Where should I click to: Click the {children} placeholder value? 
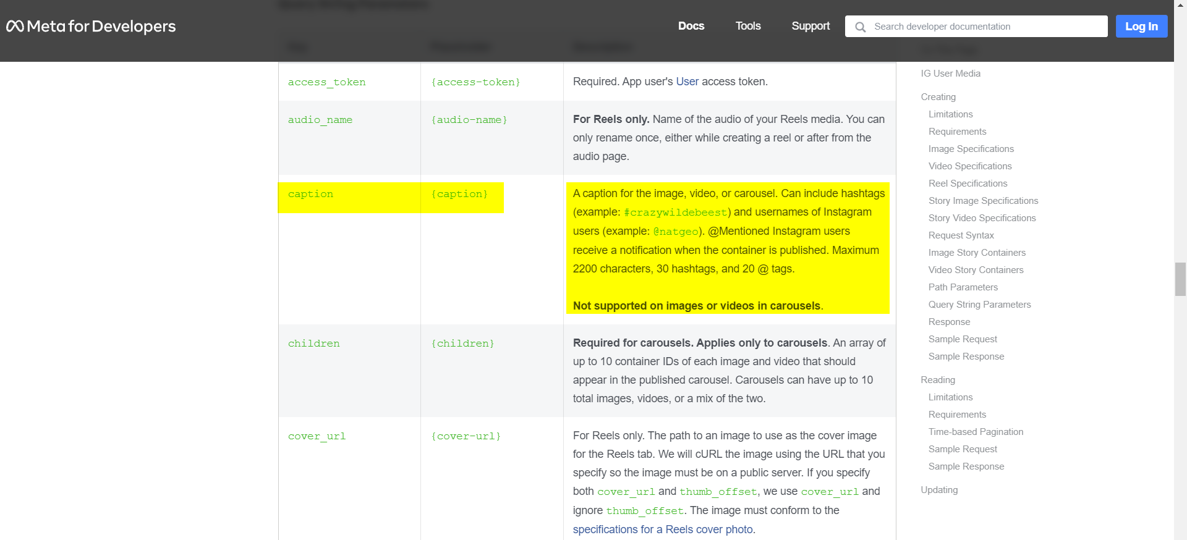click(462, 344)
